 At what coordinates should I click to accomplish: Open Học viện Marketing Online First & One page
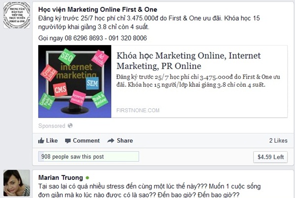98,9
